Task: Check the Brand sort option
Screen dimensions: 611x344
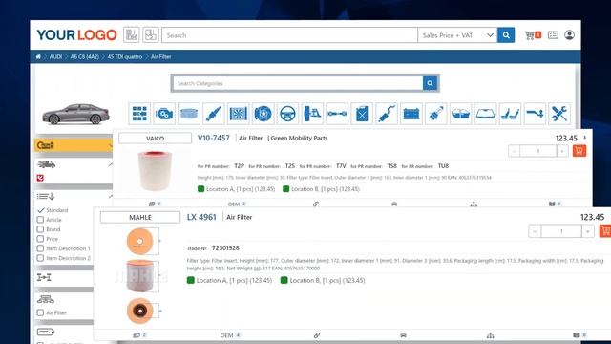Action: pos(40,229)
